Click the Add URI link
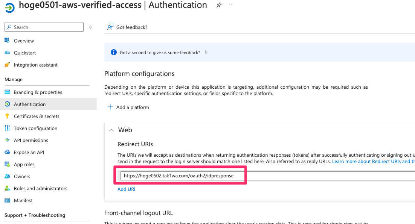The height and width of the screenshot is (224, 415). [x=126, y=189]
